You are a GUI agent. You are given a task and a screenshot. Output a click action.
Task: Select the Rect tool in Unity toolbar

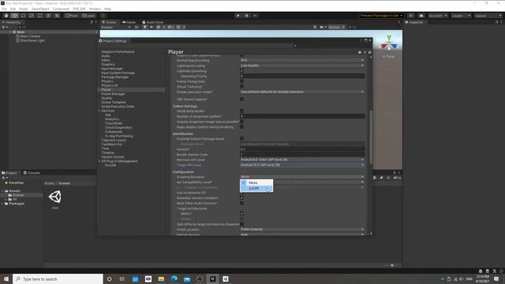click(x=40, y=16)
